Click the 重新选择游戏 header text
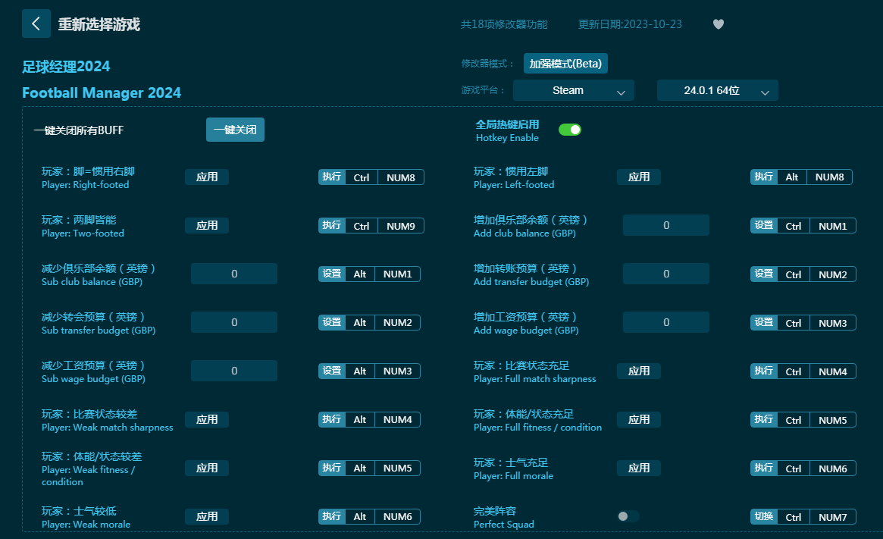The width and height of the screenshot is (883, 539). click(x=99, y=24)
